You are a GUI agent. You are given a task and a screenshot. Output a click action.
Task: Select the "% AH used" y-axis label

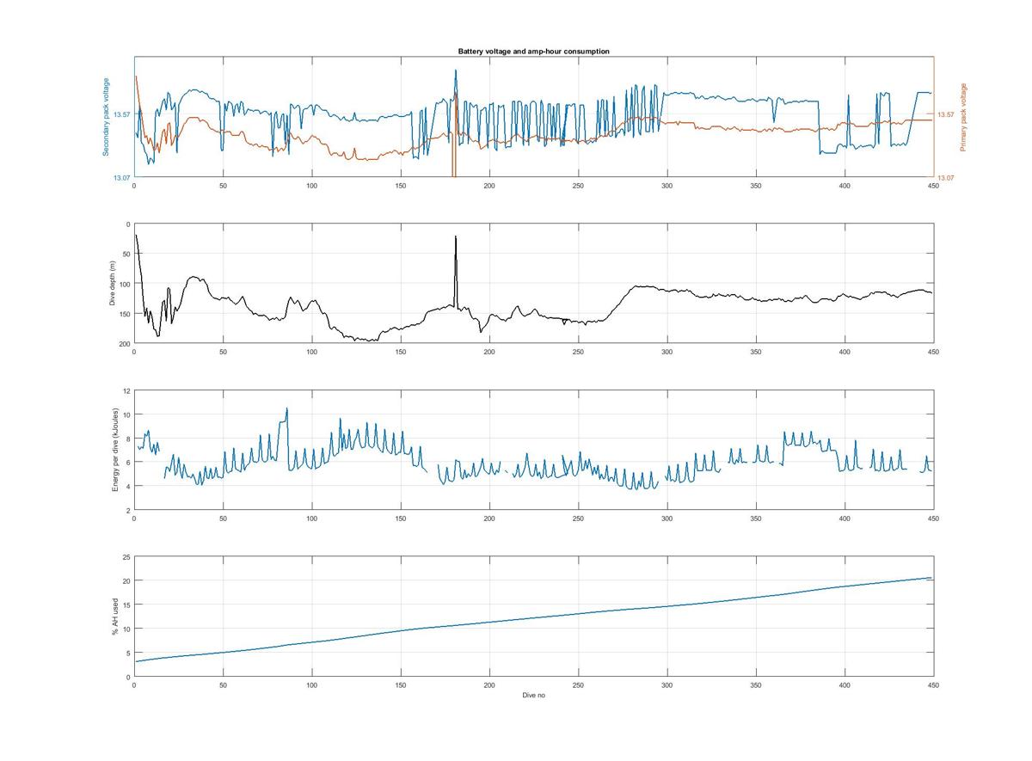point(114,616)
